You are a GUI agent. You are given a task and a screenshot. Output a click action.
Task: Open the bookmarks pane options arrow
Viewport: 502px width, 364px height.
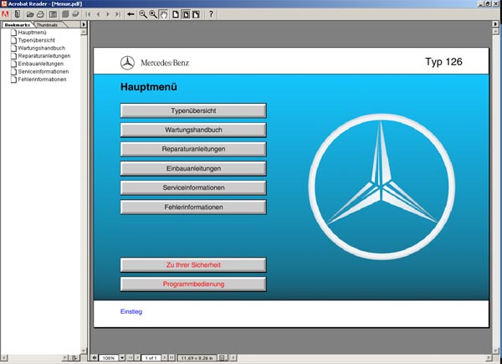[84, 24]
